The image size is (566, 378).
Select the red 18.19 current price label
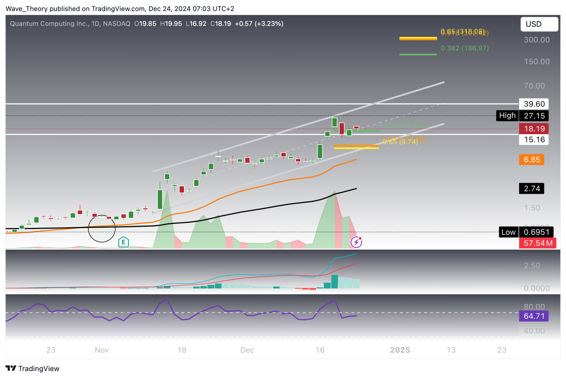[x=534, y=129]
